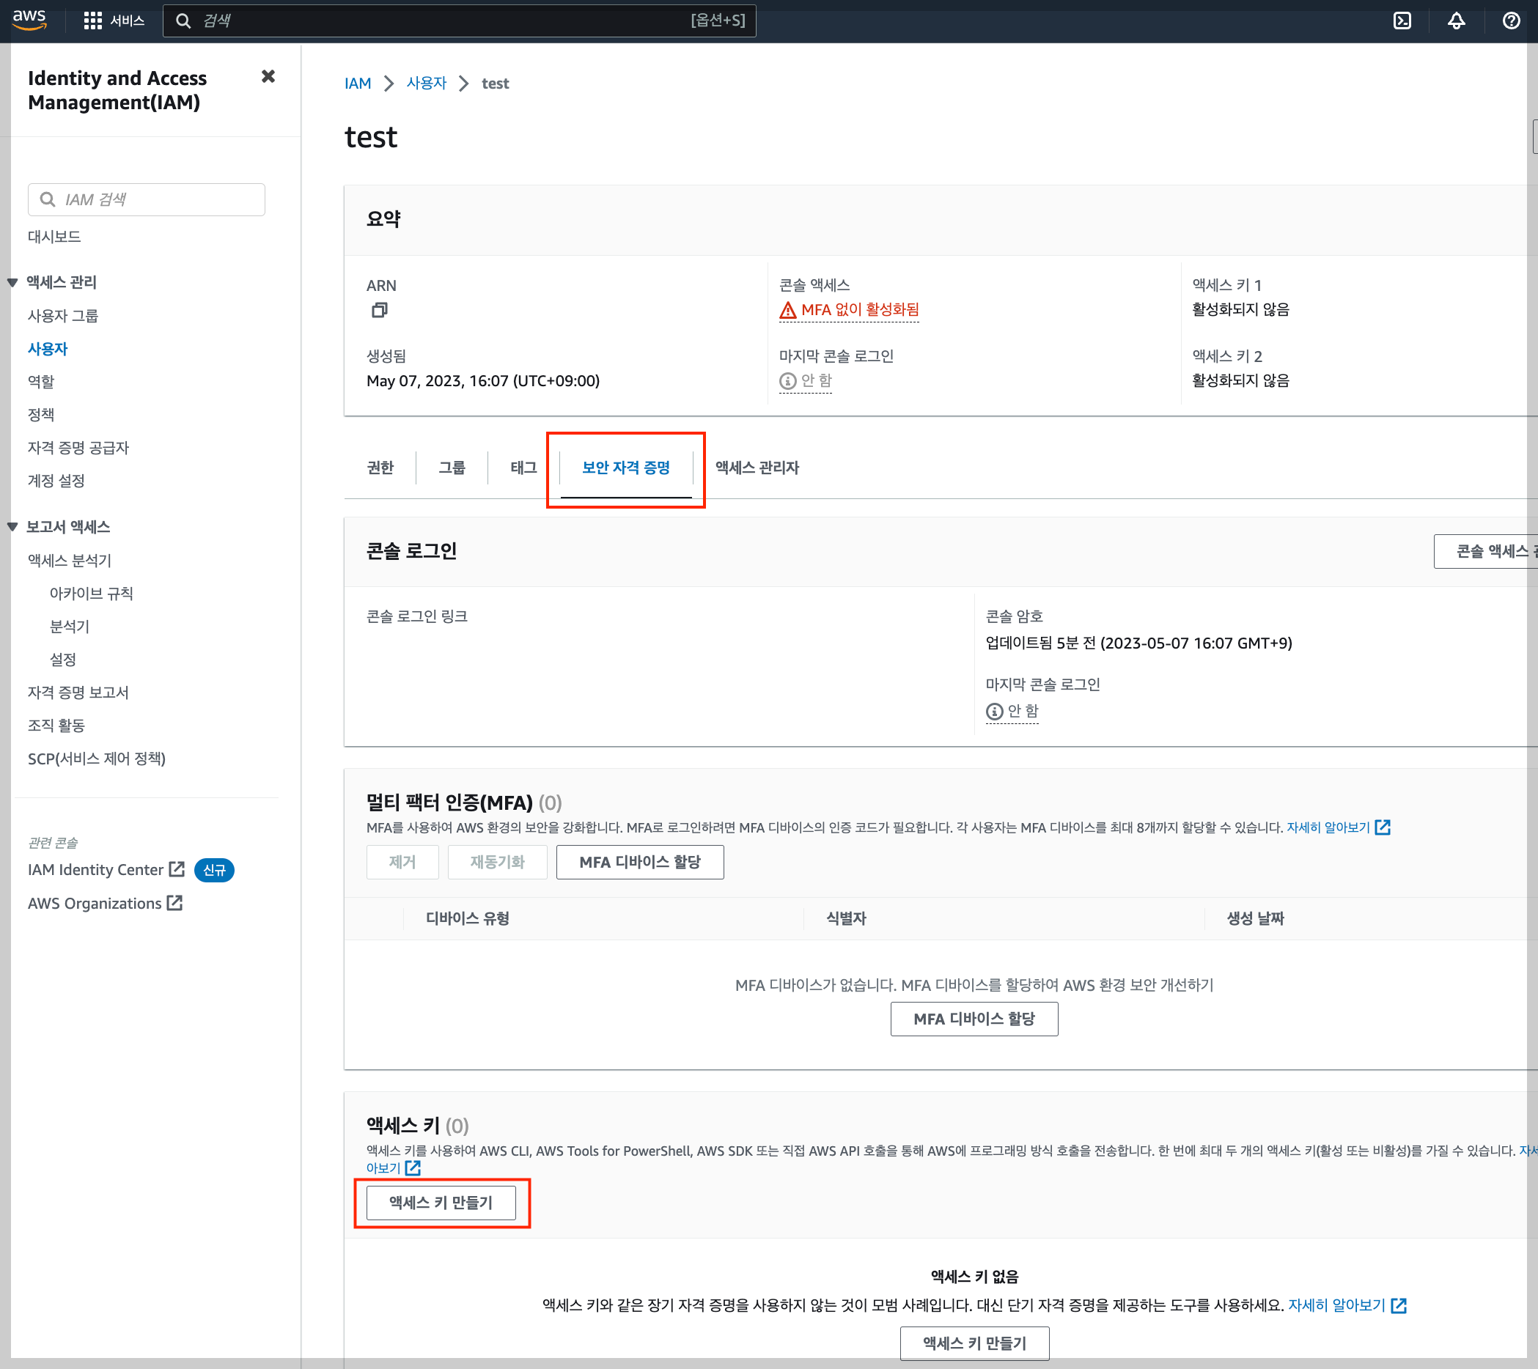The height and width of the screenshot is (1369, 1538).
Task: Collapse the Report Access section arrow
Action: 12,526
